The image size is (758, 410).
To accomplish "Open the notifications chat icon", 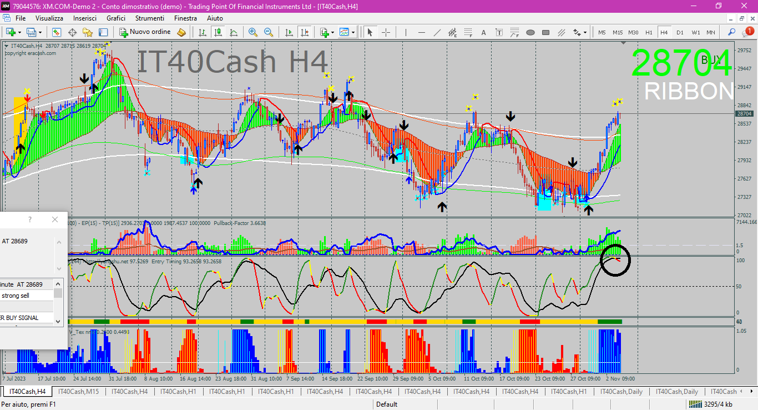I will click(x=749, y=32).
